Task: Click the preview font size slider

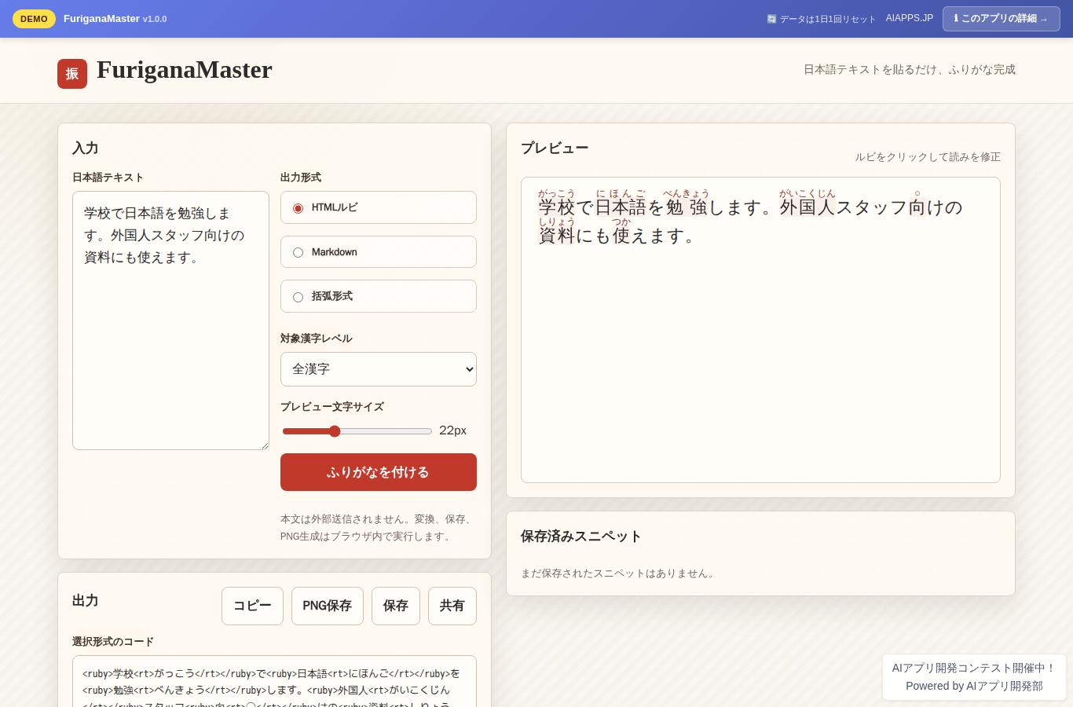Action: click(x=357, y=431)
